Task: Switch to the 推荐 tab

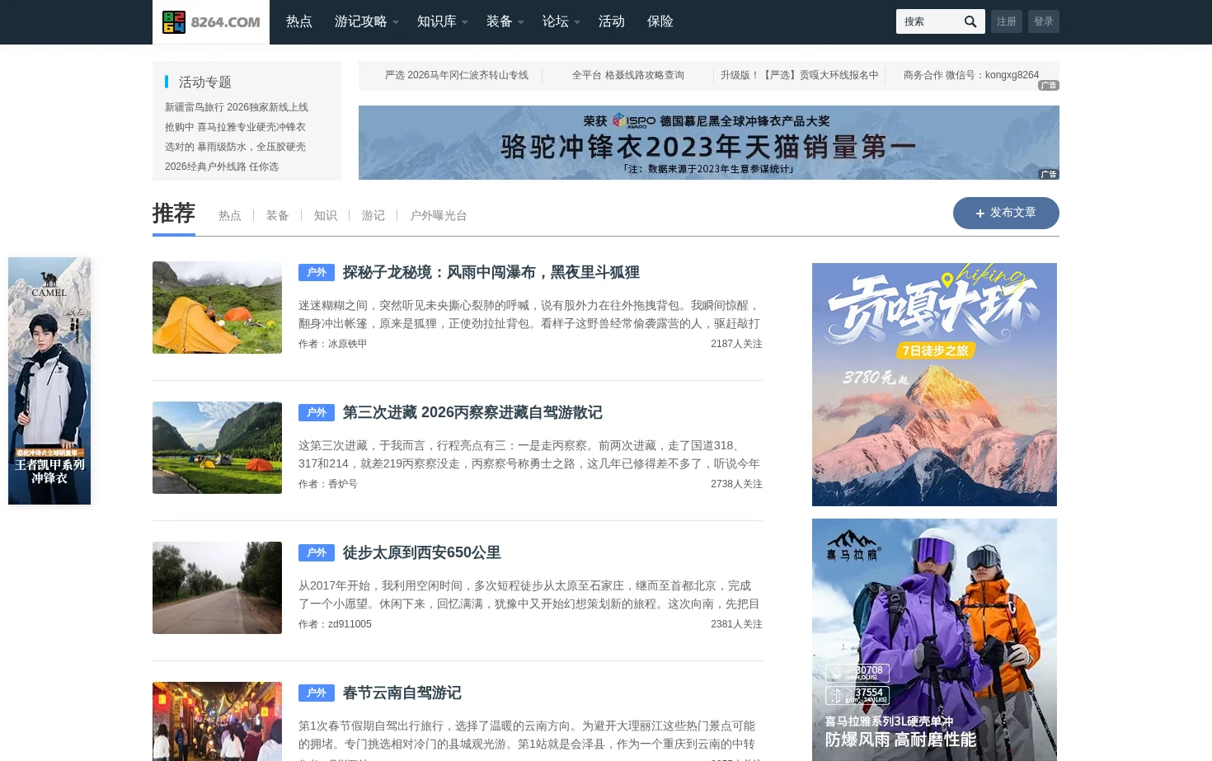Action: click(x=174, y=214)
